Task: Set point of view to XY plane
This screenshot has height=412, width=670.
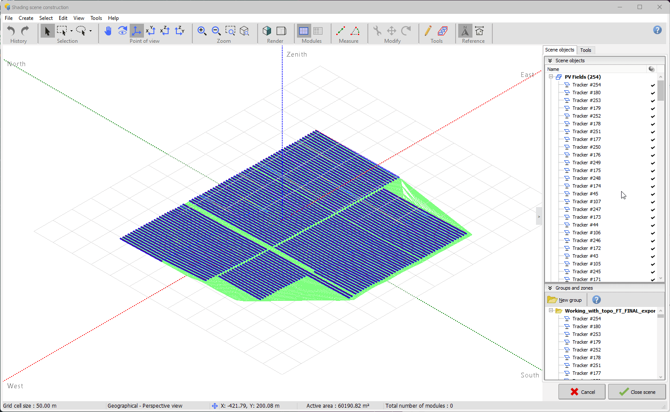Action: 151,31
